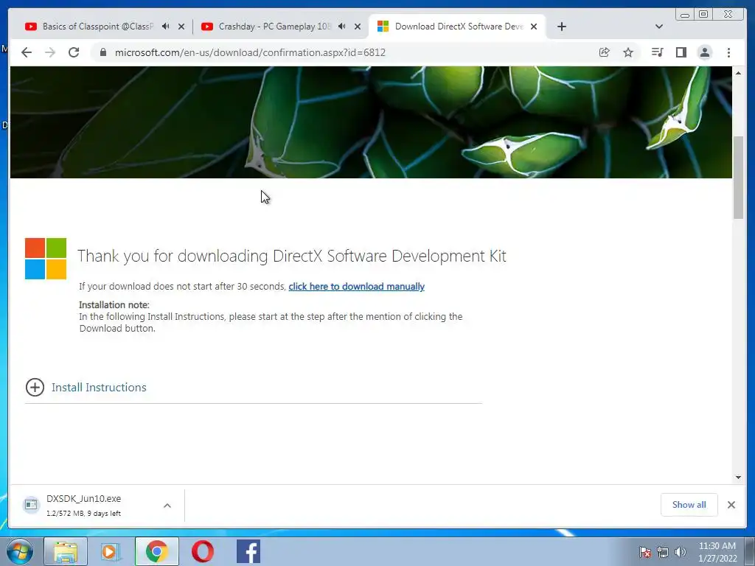755x566 pixels.
Task: Open the volume speaker tray icon
Action: point(680,552)
